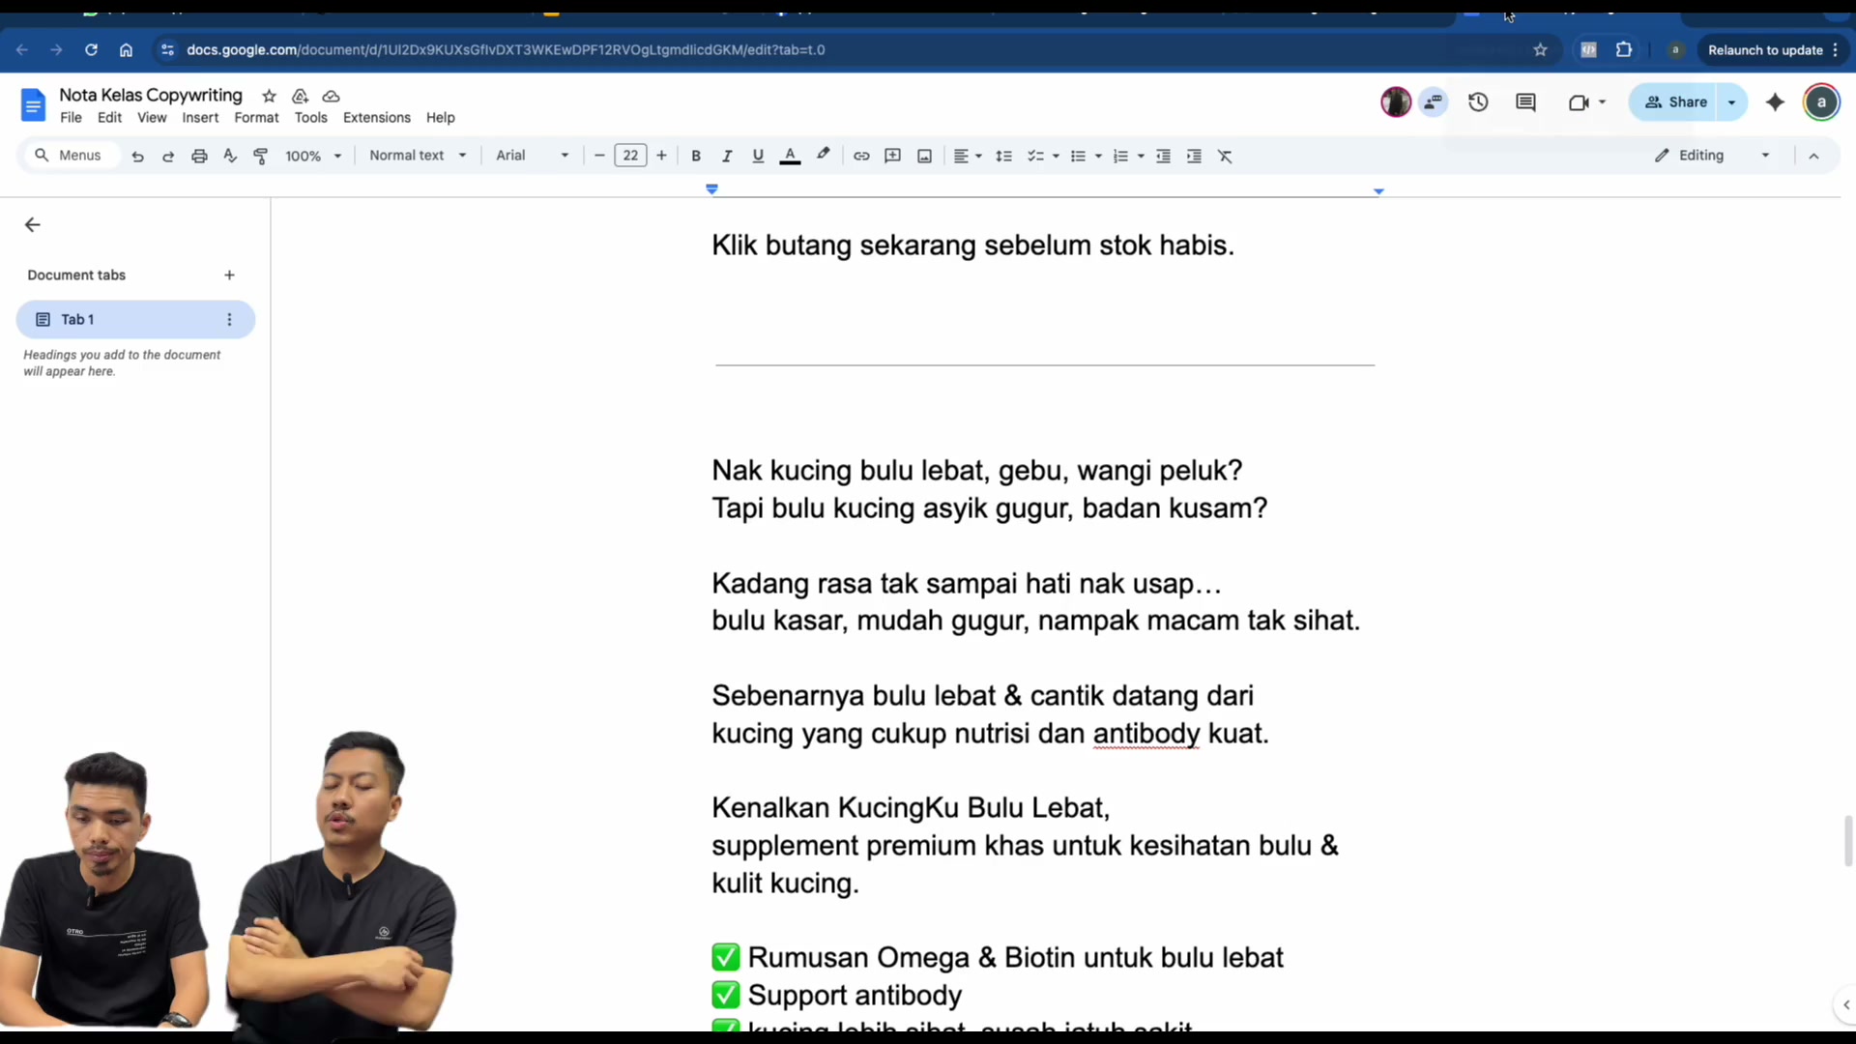Add a new document tab
The width and height of the screenshot is (1856, 1044).
tap(229, 275)
